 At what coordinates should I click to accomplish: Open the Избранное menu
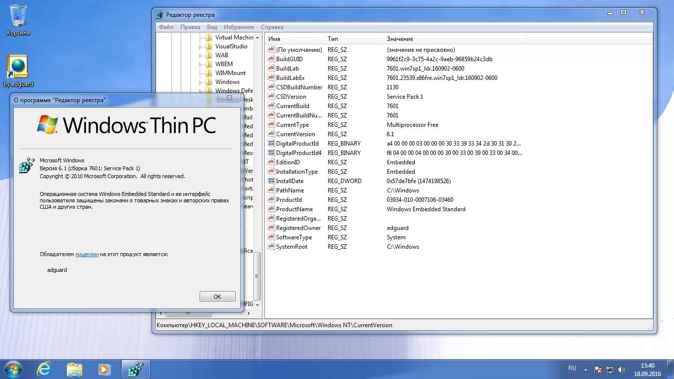239,27
